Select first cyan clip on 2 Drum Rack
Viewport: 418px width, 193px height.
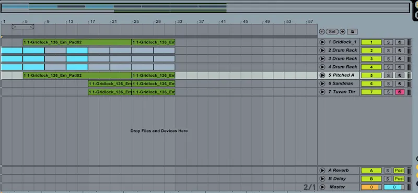click(11, 50)
